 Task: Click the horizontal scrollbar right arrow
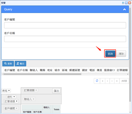point(128,74)
